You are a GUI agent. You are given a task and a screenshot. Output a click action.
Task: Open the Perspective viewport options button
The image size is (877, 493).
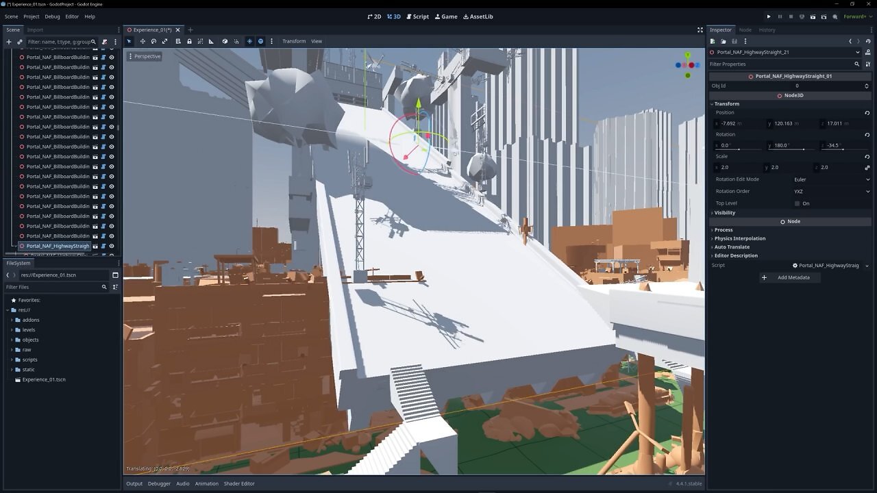click(x=144, y=56)
